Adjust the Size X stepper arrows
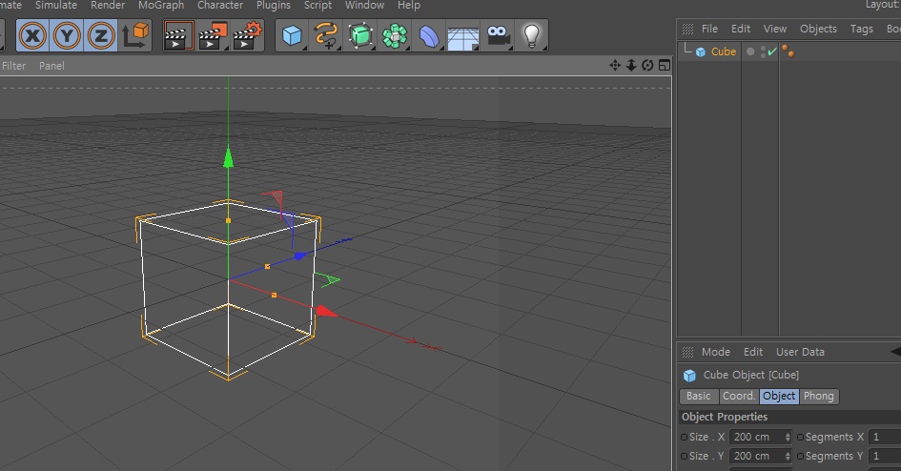 tap(788, 437)
